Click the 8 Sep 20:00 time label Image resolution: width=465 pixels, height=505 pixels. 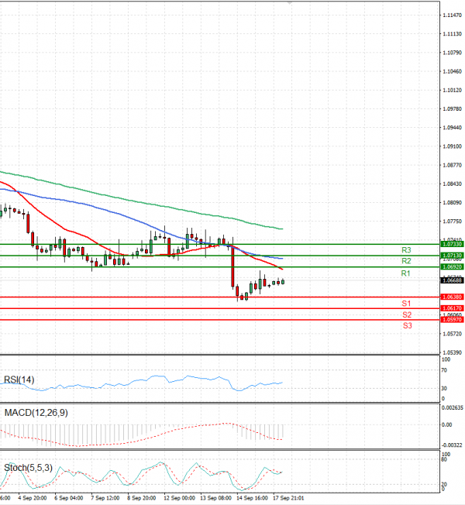(142, 498)
